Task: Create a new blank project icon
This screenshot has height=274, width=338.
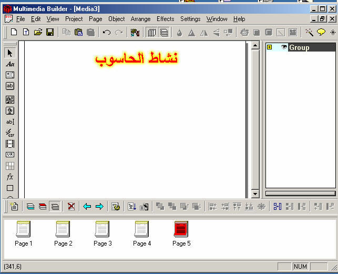Action: pos(14,33)
